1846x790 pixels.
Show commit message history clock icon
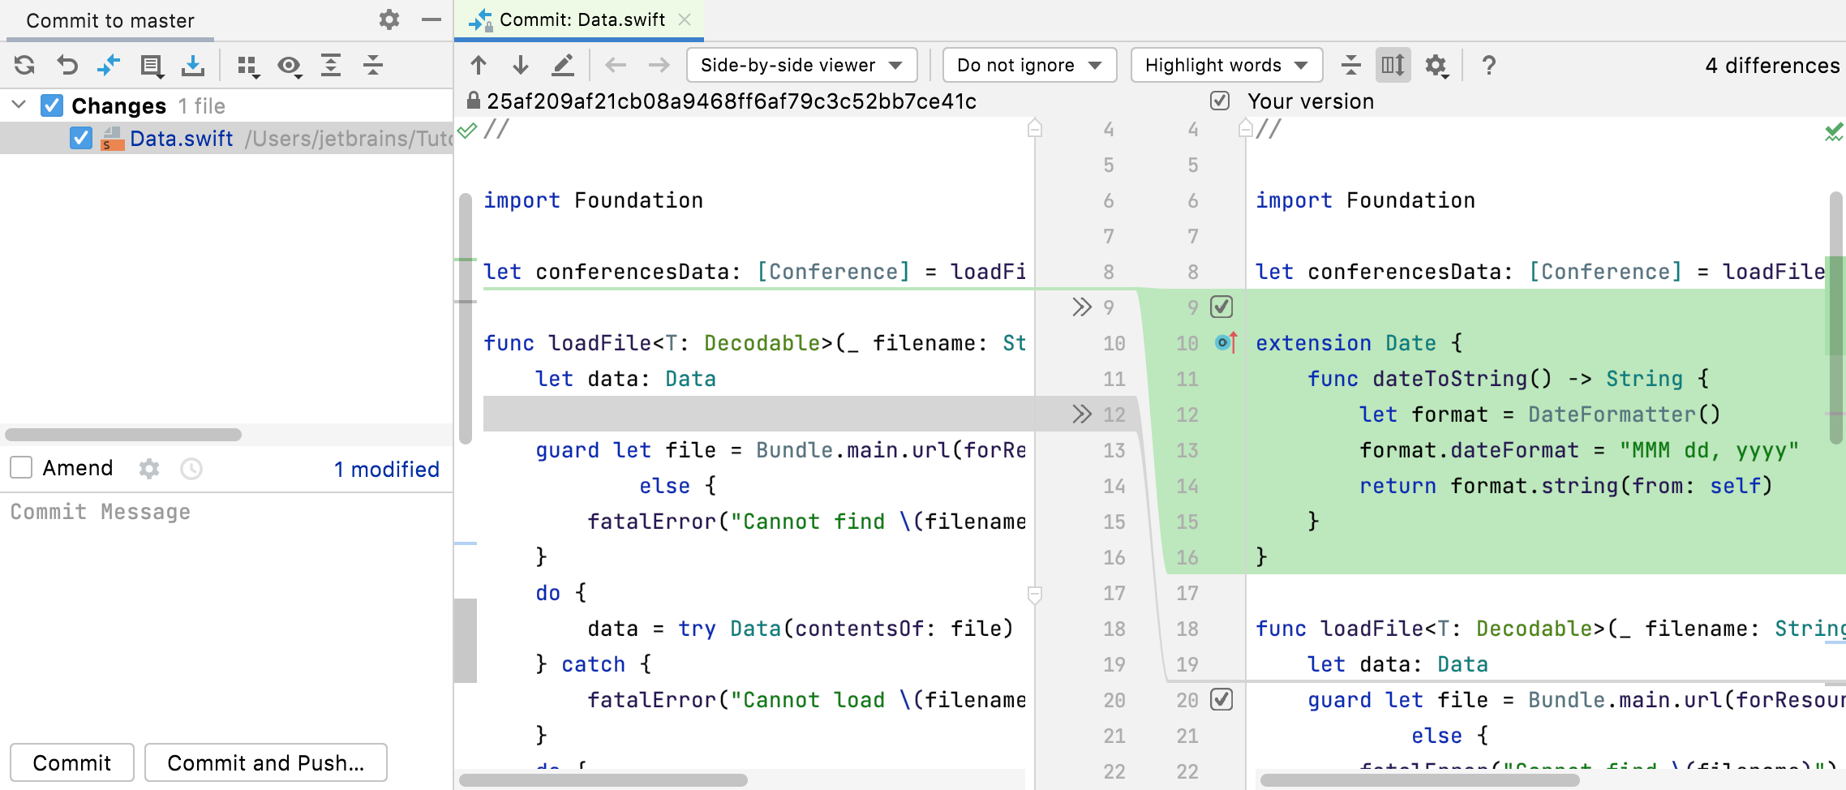pos(191,469)
